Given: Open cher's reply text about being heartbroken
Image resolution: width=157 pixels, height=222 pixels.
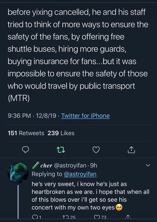Looking at the screenshot, I should pyautogui.click(x=90, y=196).
